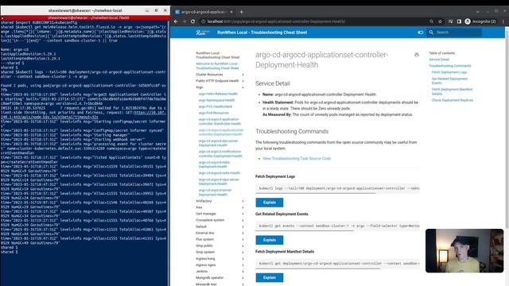Jump to Fetch Deployment Manifest Details in contents
The image size is (509, 286).
453,91
